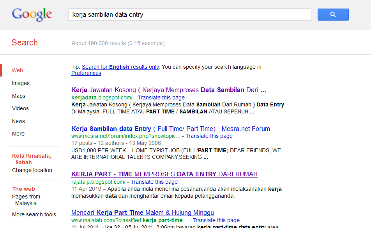This screenshot has width=371, height=228.
Task: Click Kota Kinabalu, Sabah location label
Action: [32, 159]
